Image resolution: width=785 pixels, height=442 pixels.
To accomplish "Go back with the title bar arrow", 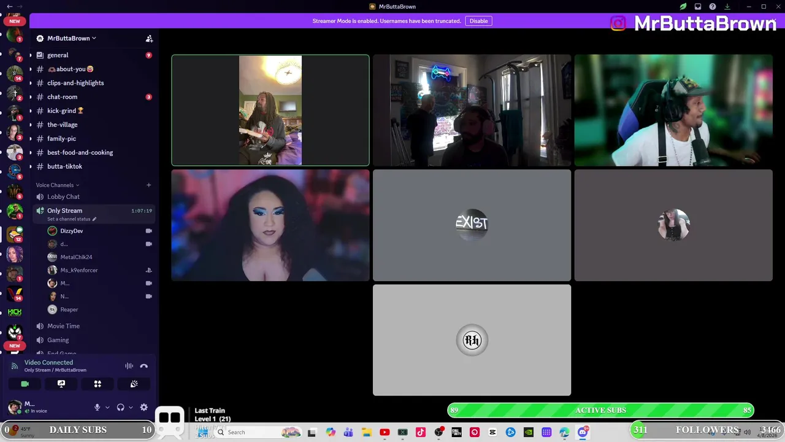I will pos(9,7).
